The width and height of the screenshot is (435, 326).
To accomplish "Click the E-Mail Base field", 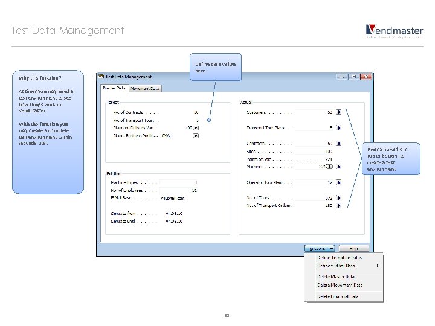I will pyautogui.click(x=178, y=198).
